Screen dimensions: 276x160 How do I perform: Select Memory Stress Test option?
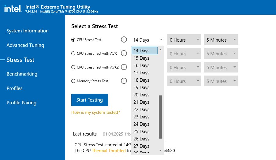73,81
